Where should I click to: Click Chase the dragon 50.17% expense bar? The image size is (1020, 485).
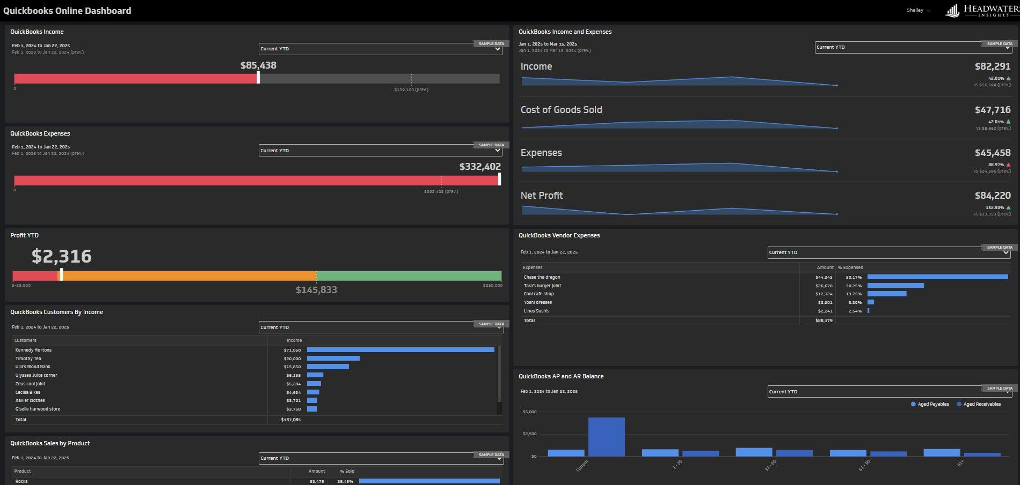937,277
